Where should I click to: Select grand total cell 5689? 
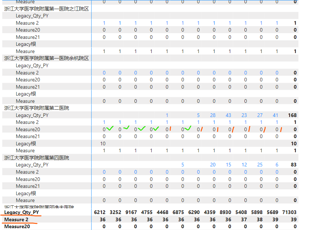tap(272, 212)
